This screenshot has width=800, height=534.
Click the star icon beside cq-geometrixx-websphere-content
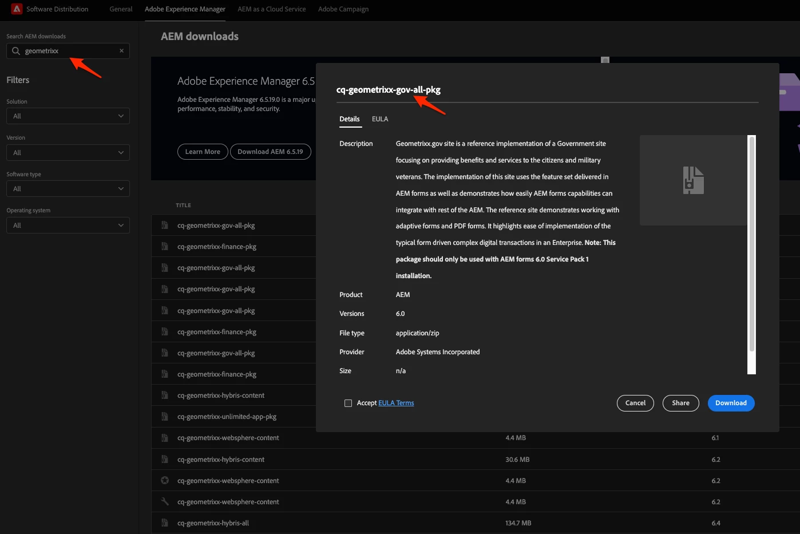point(165,481)
